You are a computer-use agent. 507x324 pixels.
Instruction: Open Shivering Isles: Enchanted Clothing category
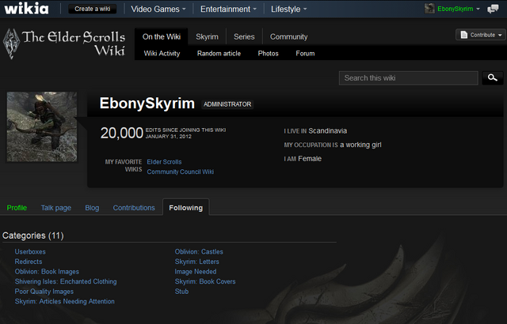(x=66, y=281)
